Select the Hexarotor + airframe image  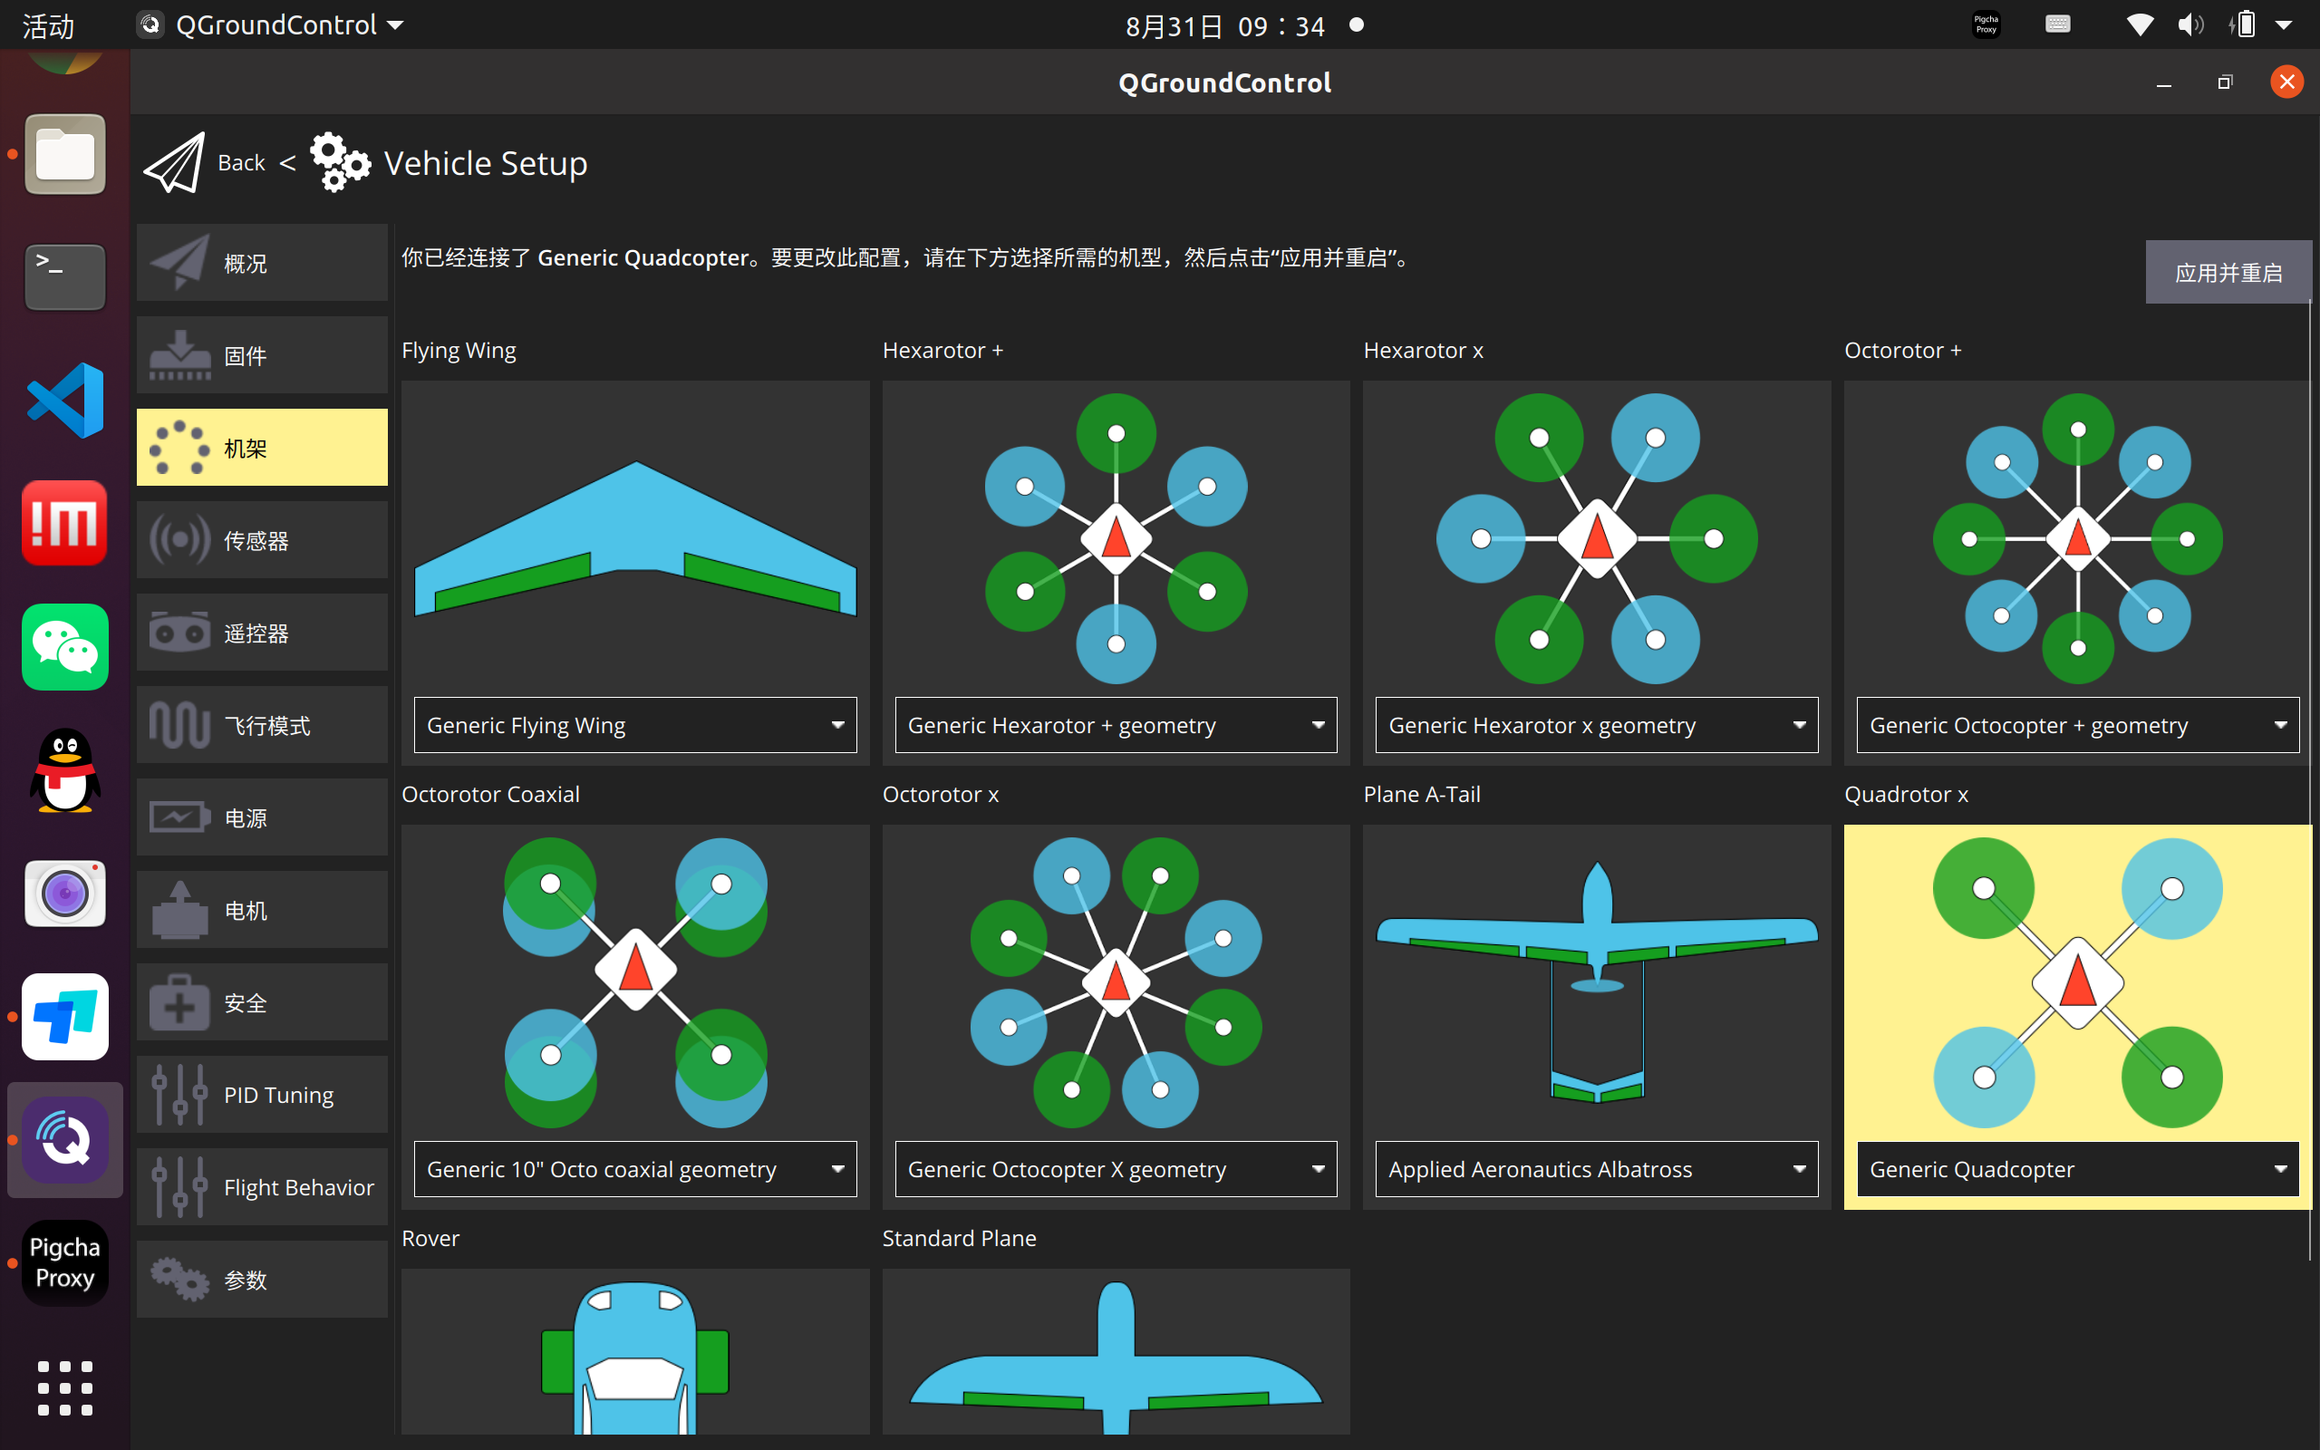(1115, 538)
